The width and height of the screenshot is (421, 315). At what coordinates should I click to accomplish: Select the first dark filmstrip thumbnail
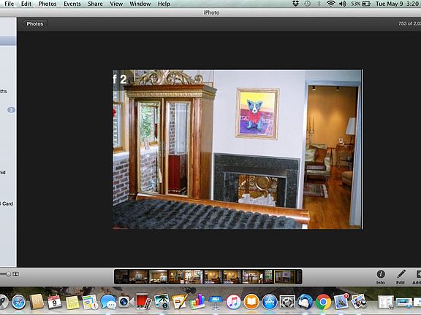coord(122,276)
